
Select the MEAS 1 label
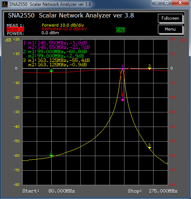point(15,25)
